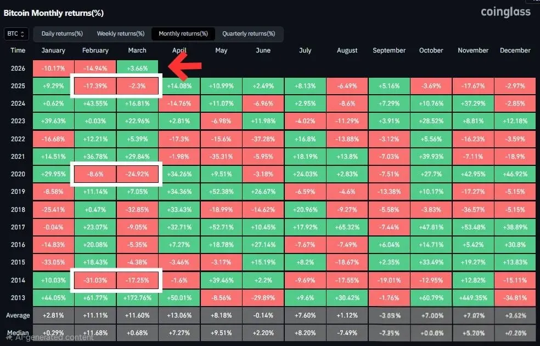Click the 2014 May cell +39.46%
Image resolution: width=540 pixels, height=346 pixels.
point(221,280)
